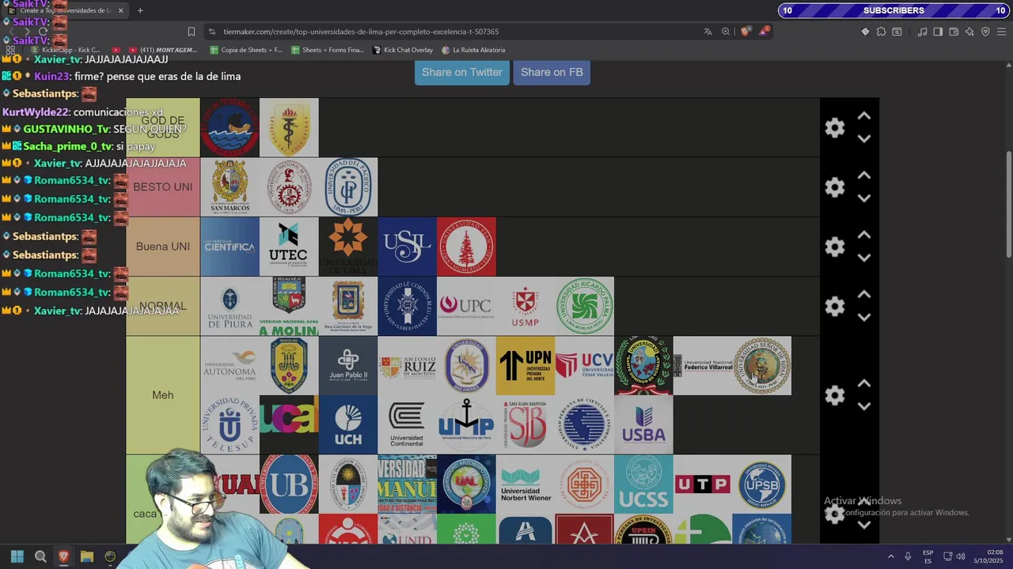1013x569 pixels.
Task: Click Brave browser icon in taskbar
Action: [64, 556]
